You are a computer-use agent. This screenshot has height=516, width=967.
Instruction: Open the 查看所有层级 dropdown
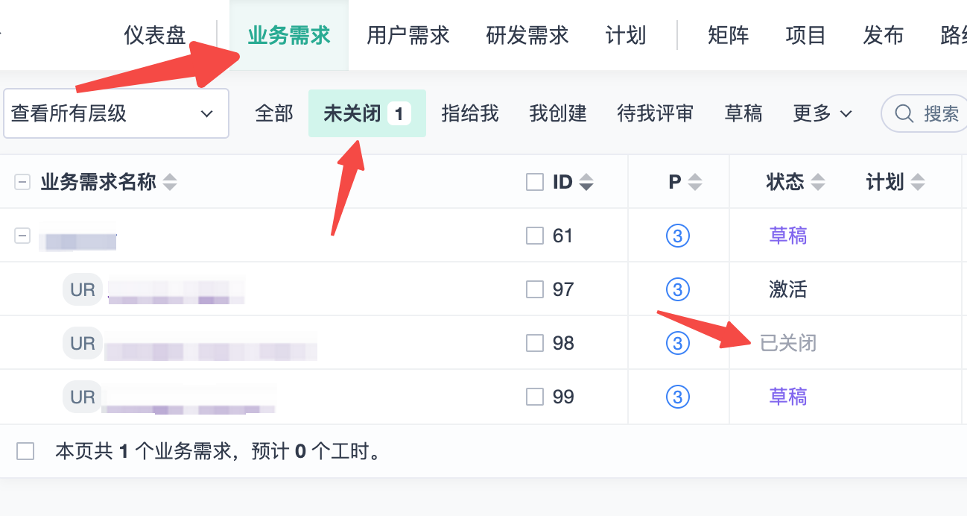click(x=115, y=113)
